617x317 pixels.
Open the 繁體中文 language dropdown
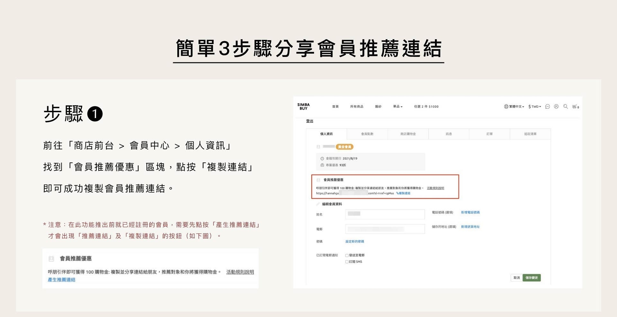coord(514,106)
